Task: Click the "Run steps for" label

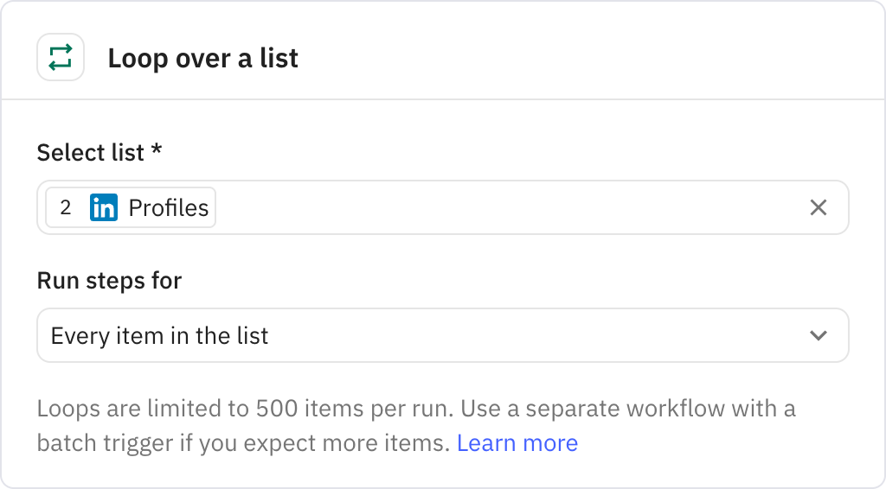Action: tap(109, 281)
